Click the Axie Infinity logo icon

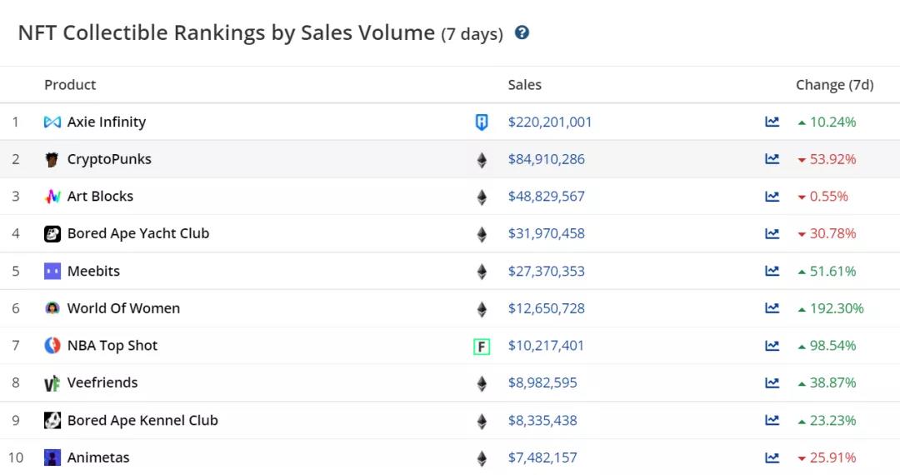pos(52,122)
